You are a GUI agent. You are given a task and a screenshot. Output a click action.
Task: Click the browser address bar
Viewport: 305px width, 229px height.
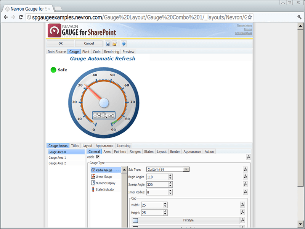tap(139, 17)
